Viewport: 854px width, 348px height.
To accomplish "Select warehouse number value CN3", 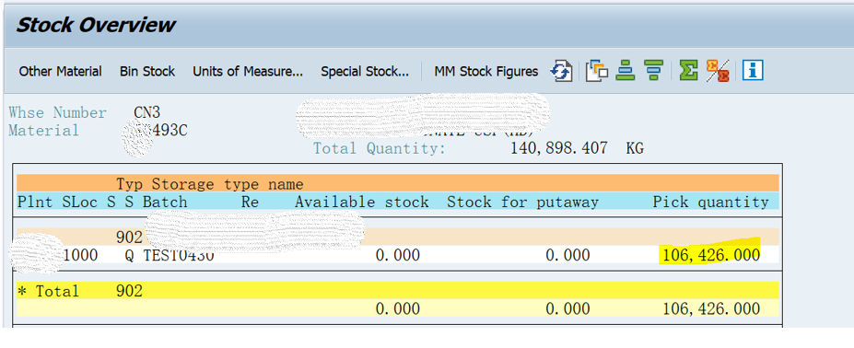I will pyautogui.click(x=146, y=112).
